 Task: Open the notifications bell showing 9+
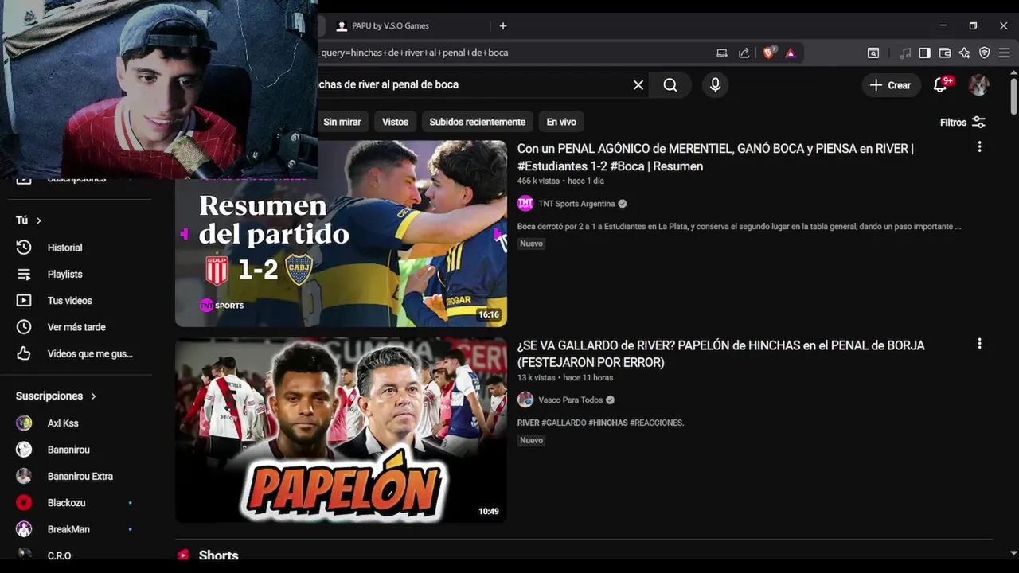[941, 85]
